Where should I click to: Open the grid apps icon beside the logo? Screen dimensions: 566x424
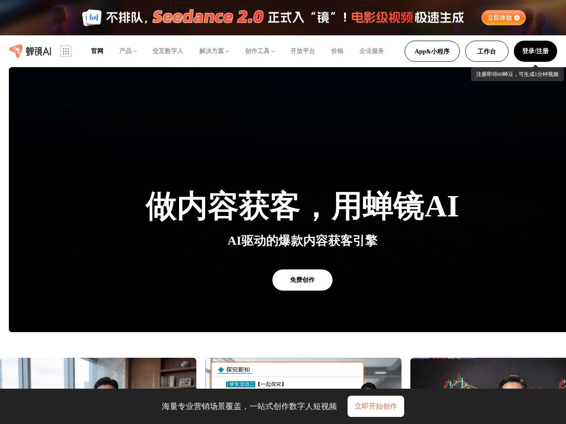[66, 51]
